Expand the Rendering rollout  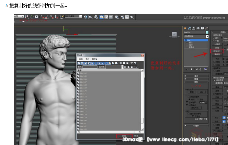click(196, 76)
